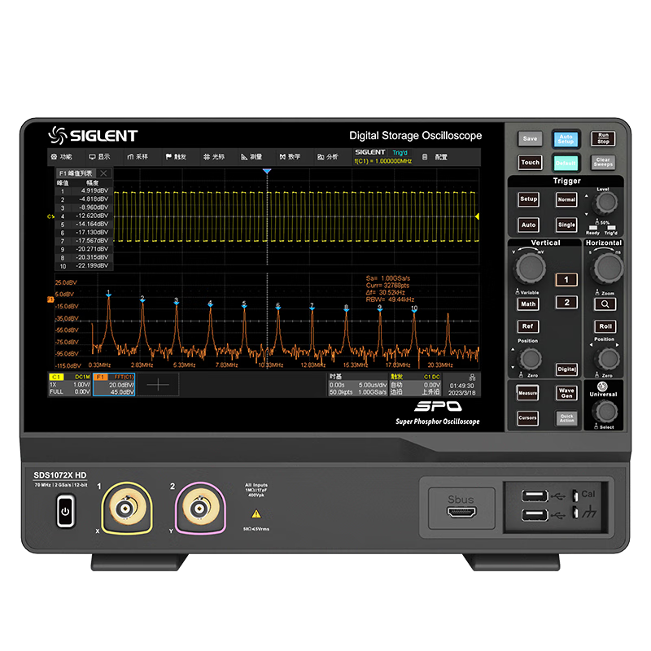Screen dimensions: 651x651
Task: Open the F1 FFT(C1) descriptor box
Action: (114, 384)
